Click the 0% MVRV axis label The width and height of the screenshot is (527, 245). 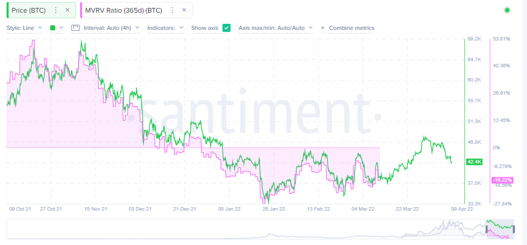click(x=497, y=148)
